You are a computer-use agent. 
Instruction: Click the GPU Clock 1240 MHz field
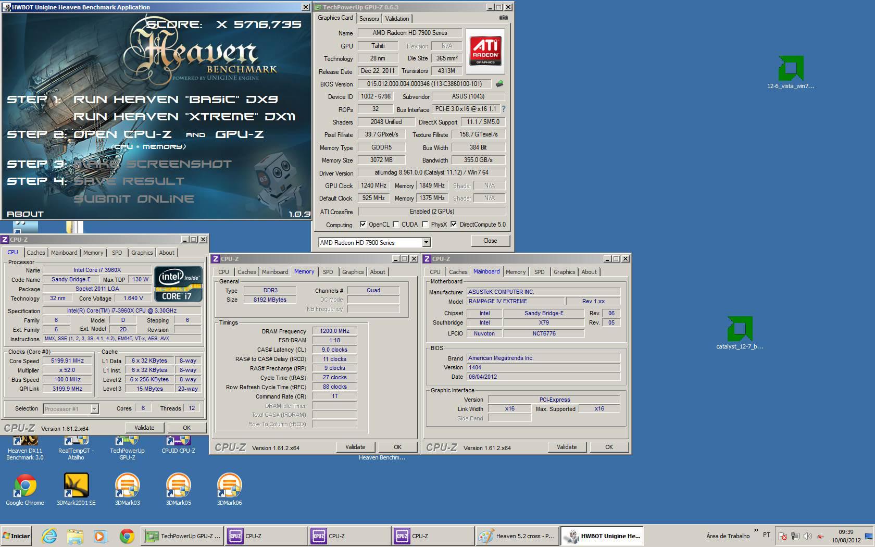tap(374, 185)
